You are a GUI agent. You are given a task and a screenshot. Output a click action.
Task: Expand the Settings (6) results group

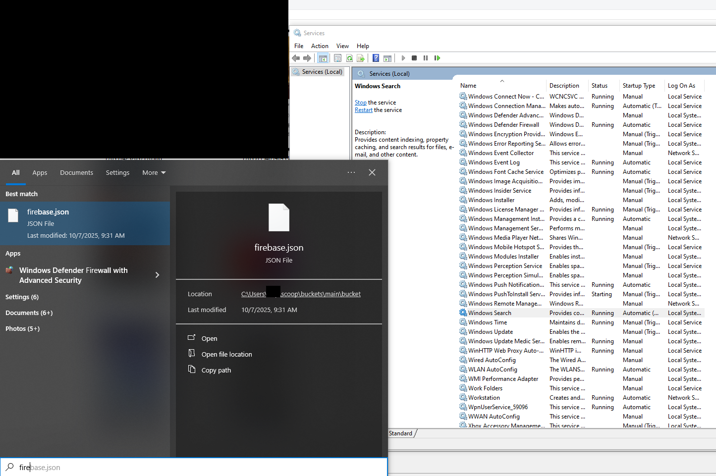click(x=22, y=297)
